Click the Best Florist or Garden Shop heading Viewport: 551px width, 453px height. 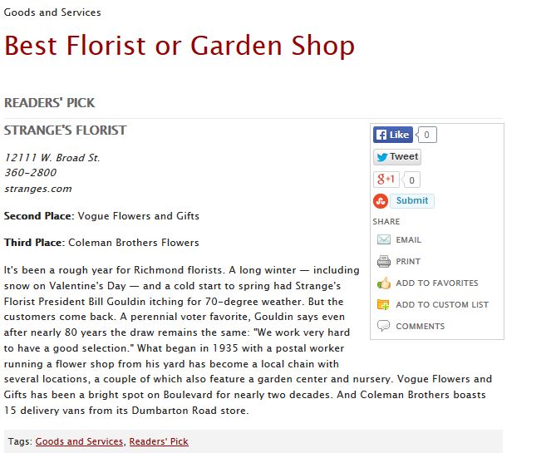click(180, 46)
